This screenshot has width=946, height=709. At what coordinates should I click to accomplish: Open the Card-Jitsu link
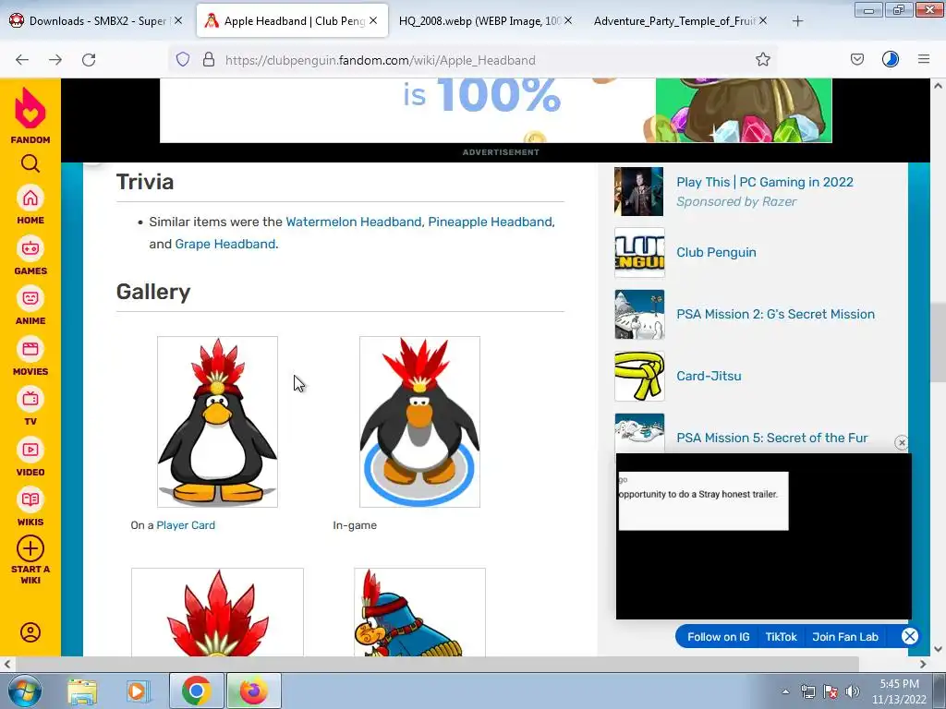(709, 376)
